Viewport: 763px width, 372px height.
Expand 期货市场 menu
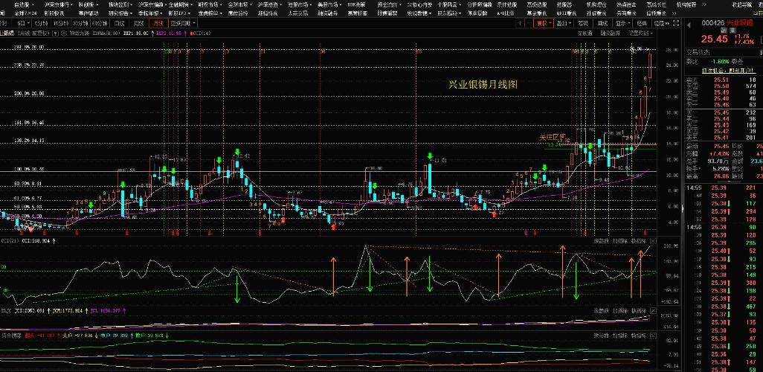pos(210,4)
